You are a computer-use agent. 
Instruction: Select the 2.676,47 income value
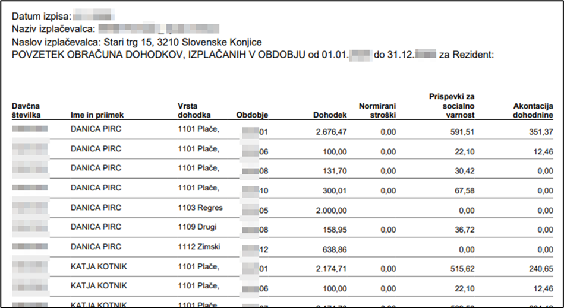click(x=331, y=132)
